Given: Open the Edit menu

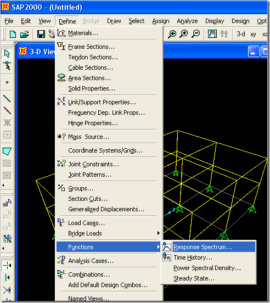Looking at the screenshot, I should click(x=26, y=21).
